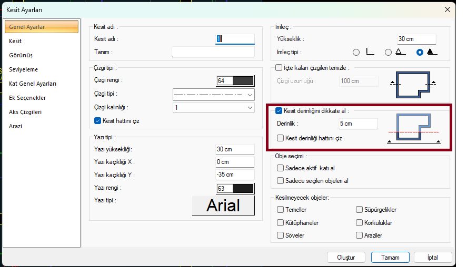Click the Oluştur button
The width and height of the screenshot is (467, 267).
click(346, 258)
